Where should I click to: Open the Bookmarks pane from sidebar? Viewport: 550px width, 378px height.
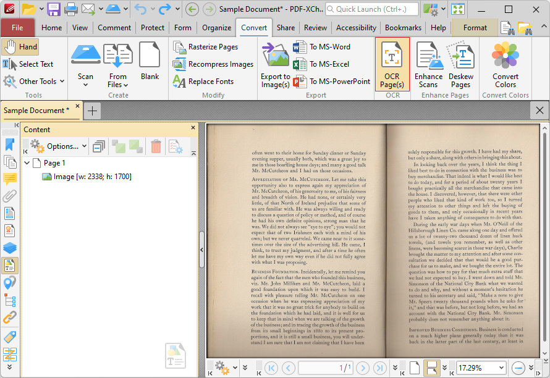pyautogui.click(x=10, y=145)
